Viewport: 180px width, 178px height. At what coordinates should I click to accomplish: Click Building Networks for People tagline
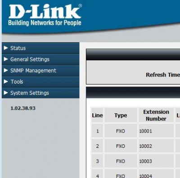[x=45, y=23]
